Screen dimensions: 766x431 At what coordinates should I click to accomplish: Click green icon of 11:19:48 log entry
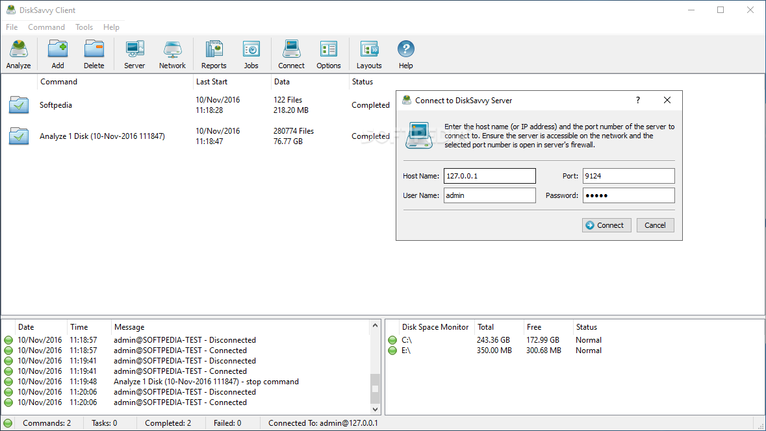pos(8,382)
